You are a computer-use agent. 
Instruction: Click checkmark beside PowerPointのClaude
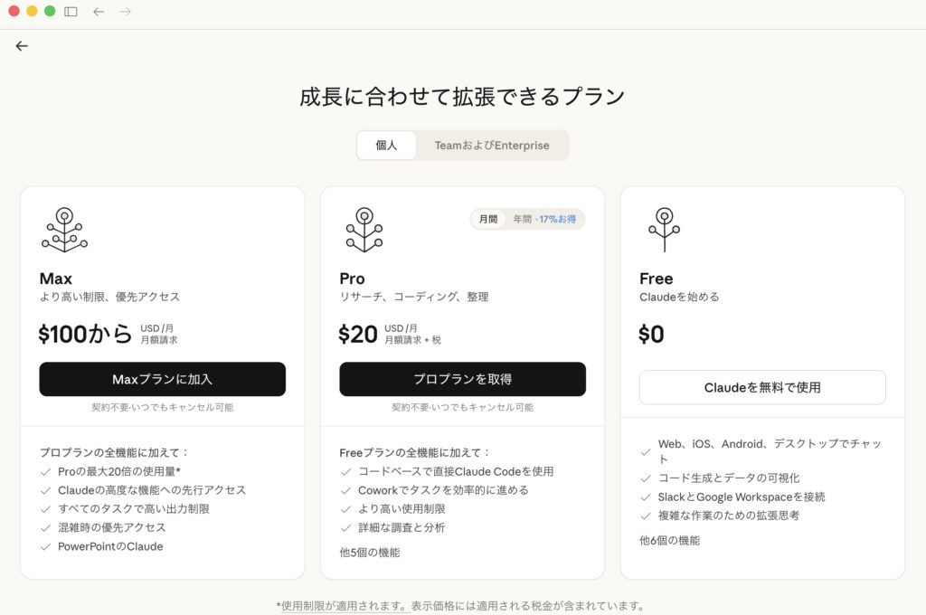(x=46, y=547)
